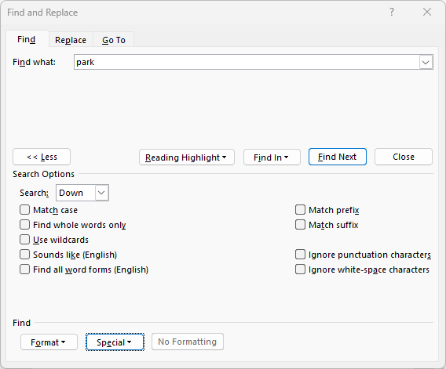Switch to the Replace tab

point(71,40)
